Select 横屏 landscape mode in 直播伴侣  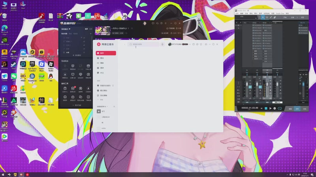pos(86,29)
